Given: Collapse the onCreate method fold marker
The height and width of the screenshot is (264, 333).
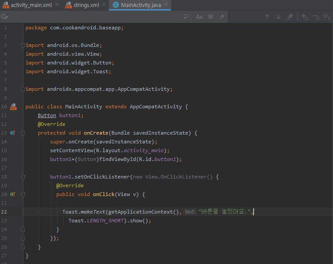Looking at the screenshot, I should point(22,133).
